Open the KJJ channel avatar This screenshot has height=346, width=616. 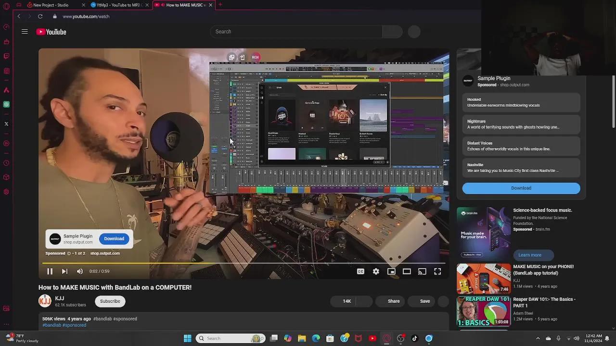point(45,301)
